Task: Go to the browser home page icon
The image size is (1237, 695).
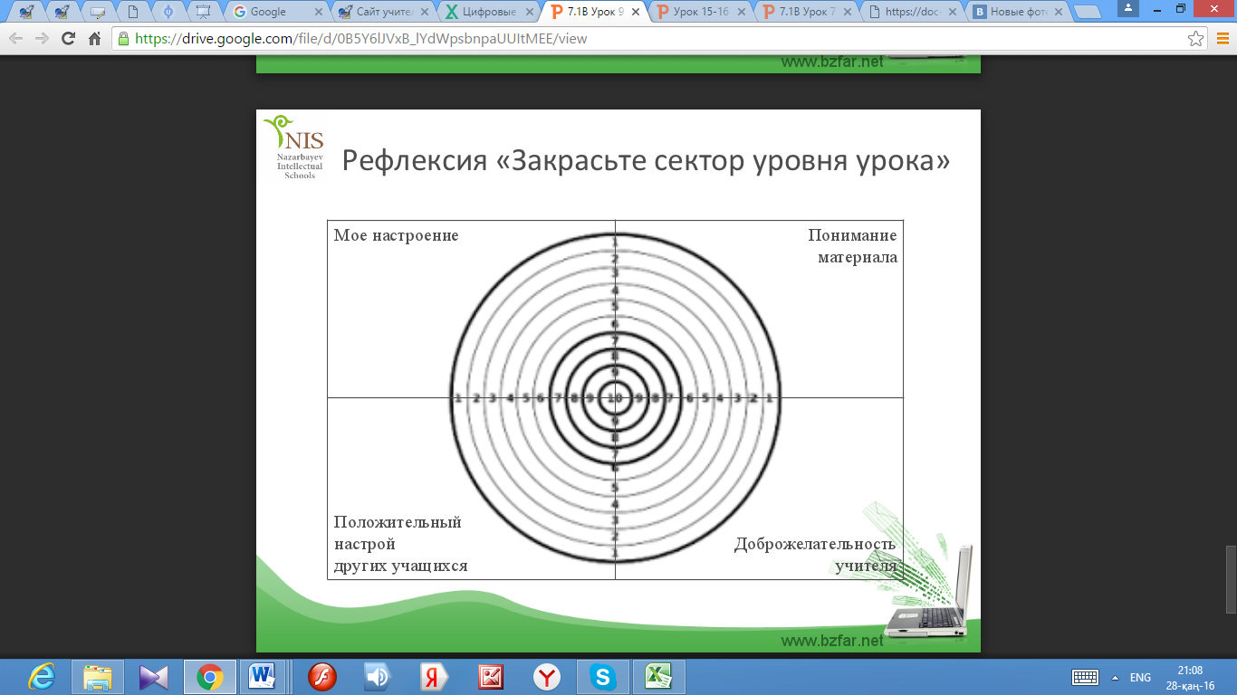Action: pos(94,40)
